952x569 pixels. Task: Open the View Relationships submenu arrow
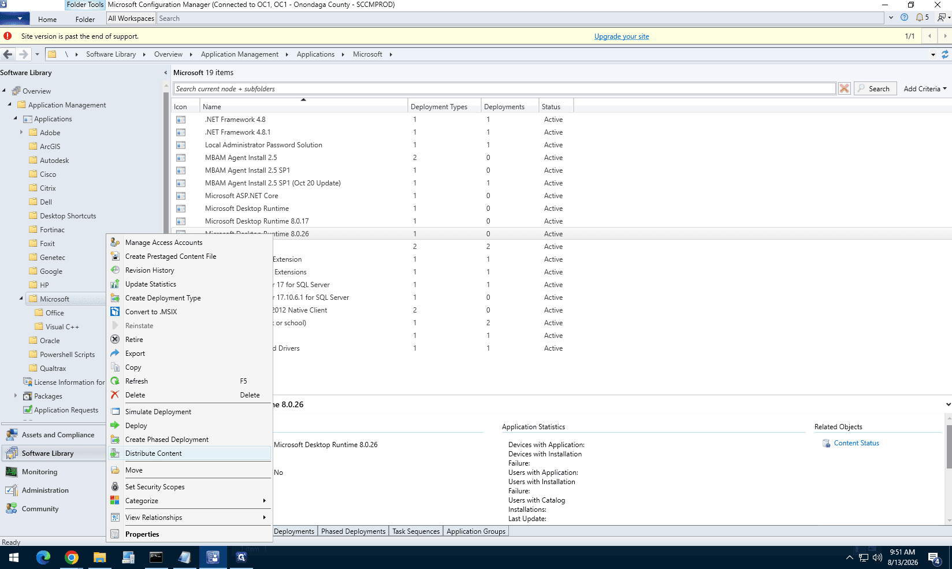[x=265, y=517]
